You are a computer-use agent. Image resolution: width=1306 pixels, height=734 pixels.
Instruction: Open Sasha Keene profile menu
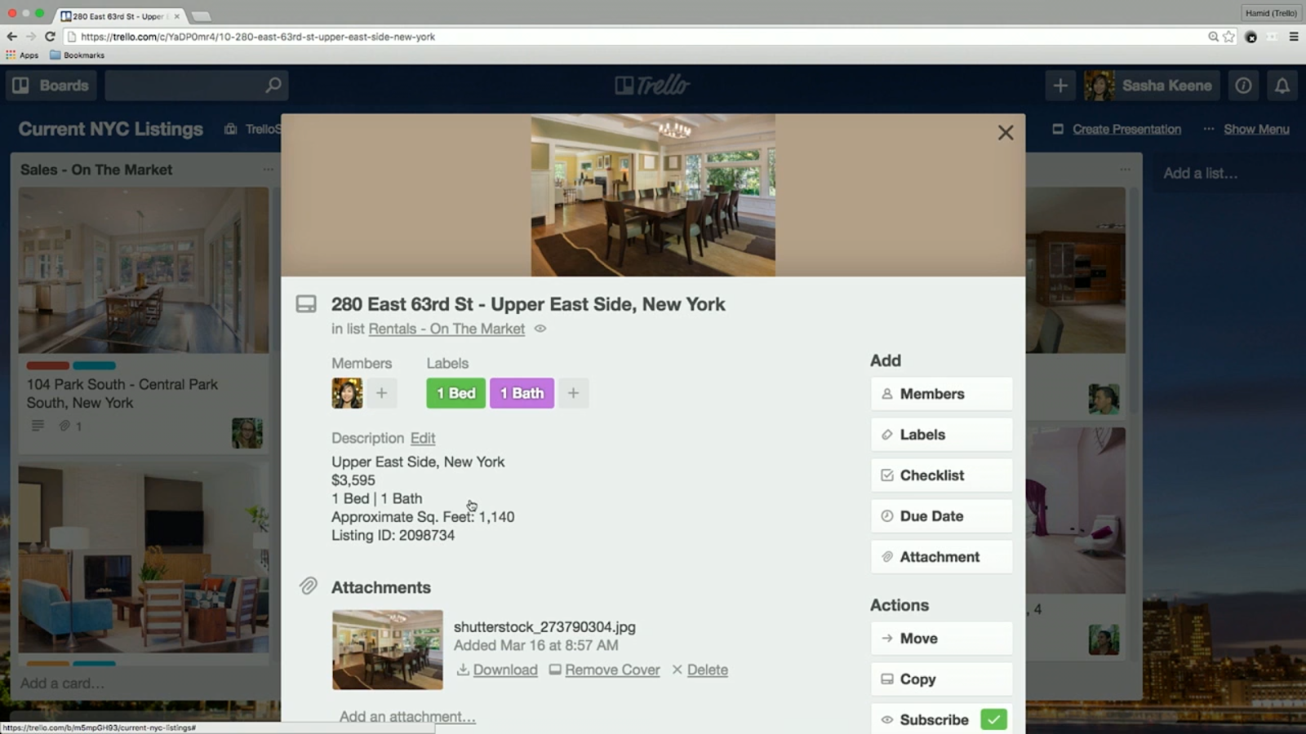pyautogui.click(x=1151, y=86)
